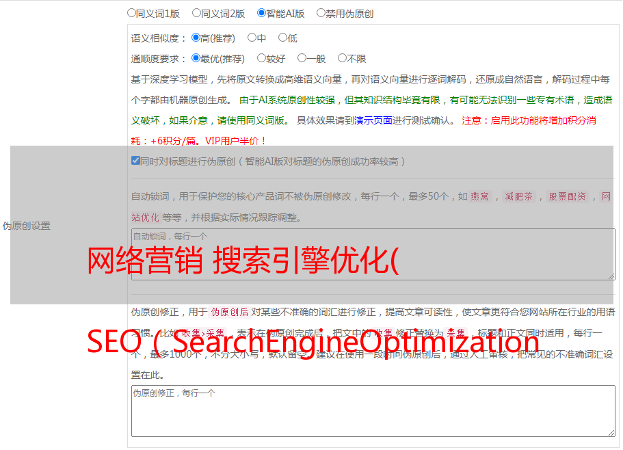This screenshot has width=623, height=450.
Task: Click the red text 耗：+6积分/篇。VIP用户半价！
Action: pyautogui.click(x=198, y=141)
